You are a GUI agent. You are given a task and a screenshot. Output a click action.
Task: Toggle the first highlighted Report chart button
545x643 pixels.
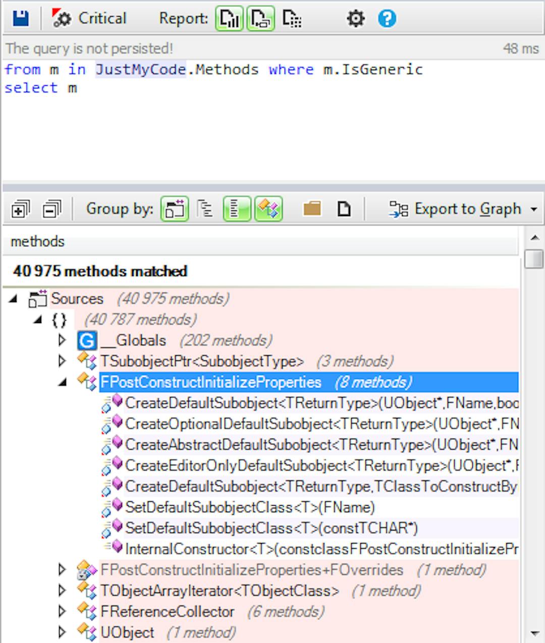point(229,19)
